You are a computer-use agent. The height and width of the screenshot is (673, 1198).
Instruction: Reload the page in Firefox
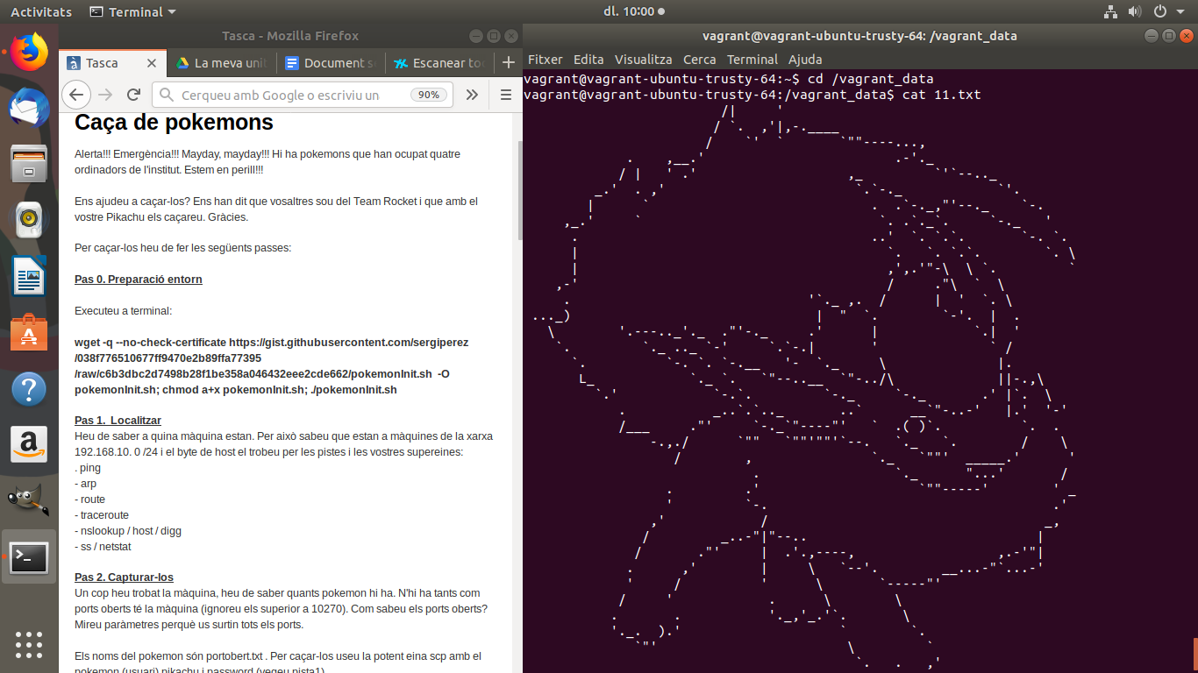point(133,95)
